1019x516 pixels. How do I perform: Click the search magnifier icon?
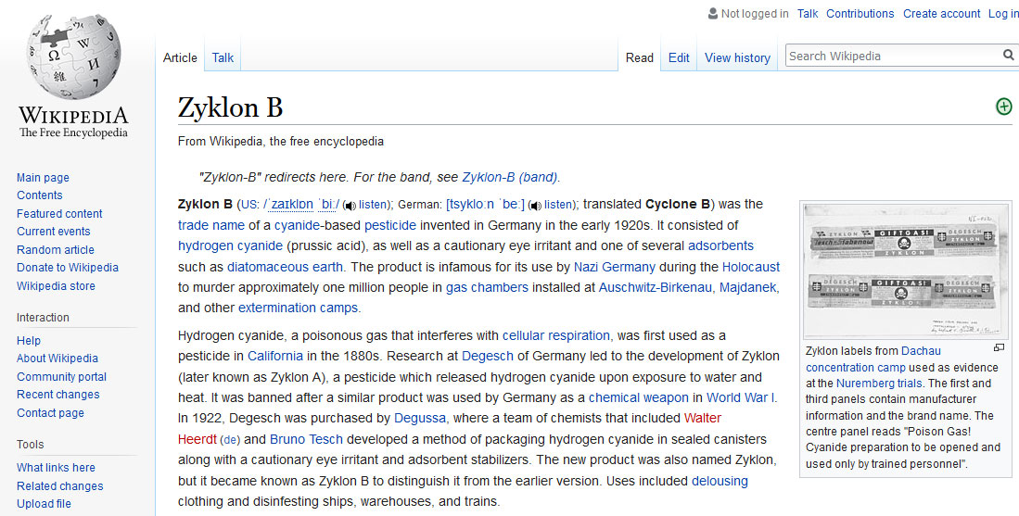tap(1008, 56)
